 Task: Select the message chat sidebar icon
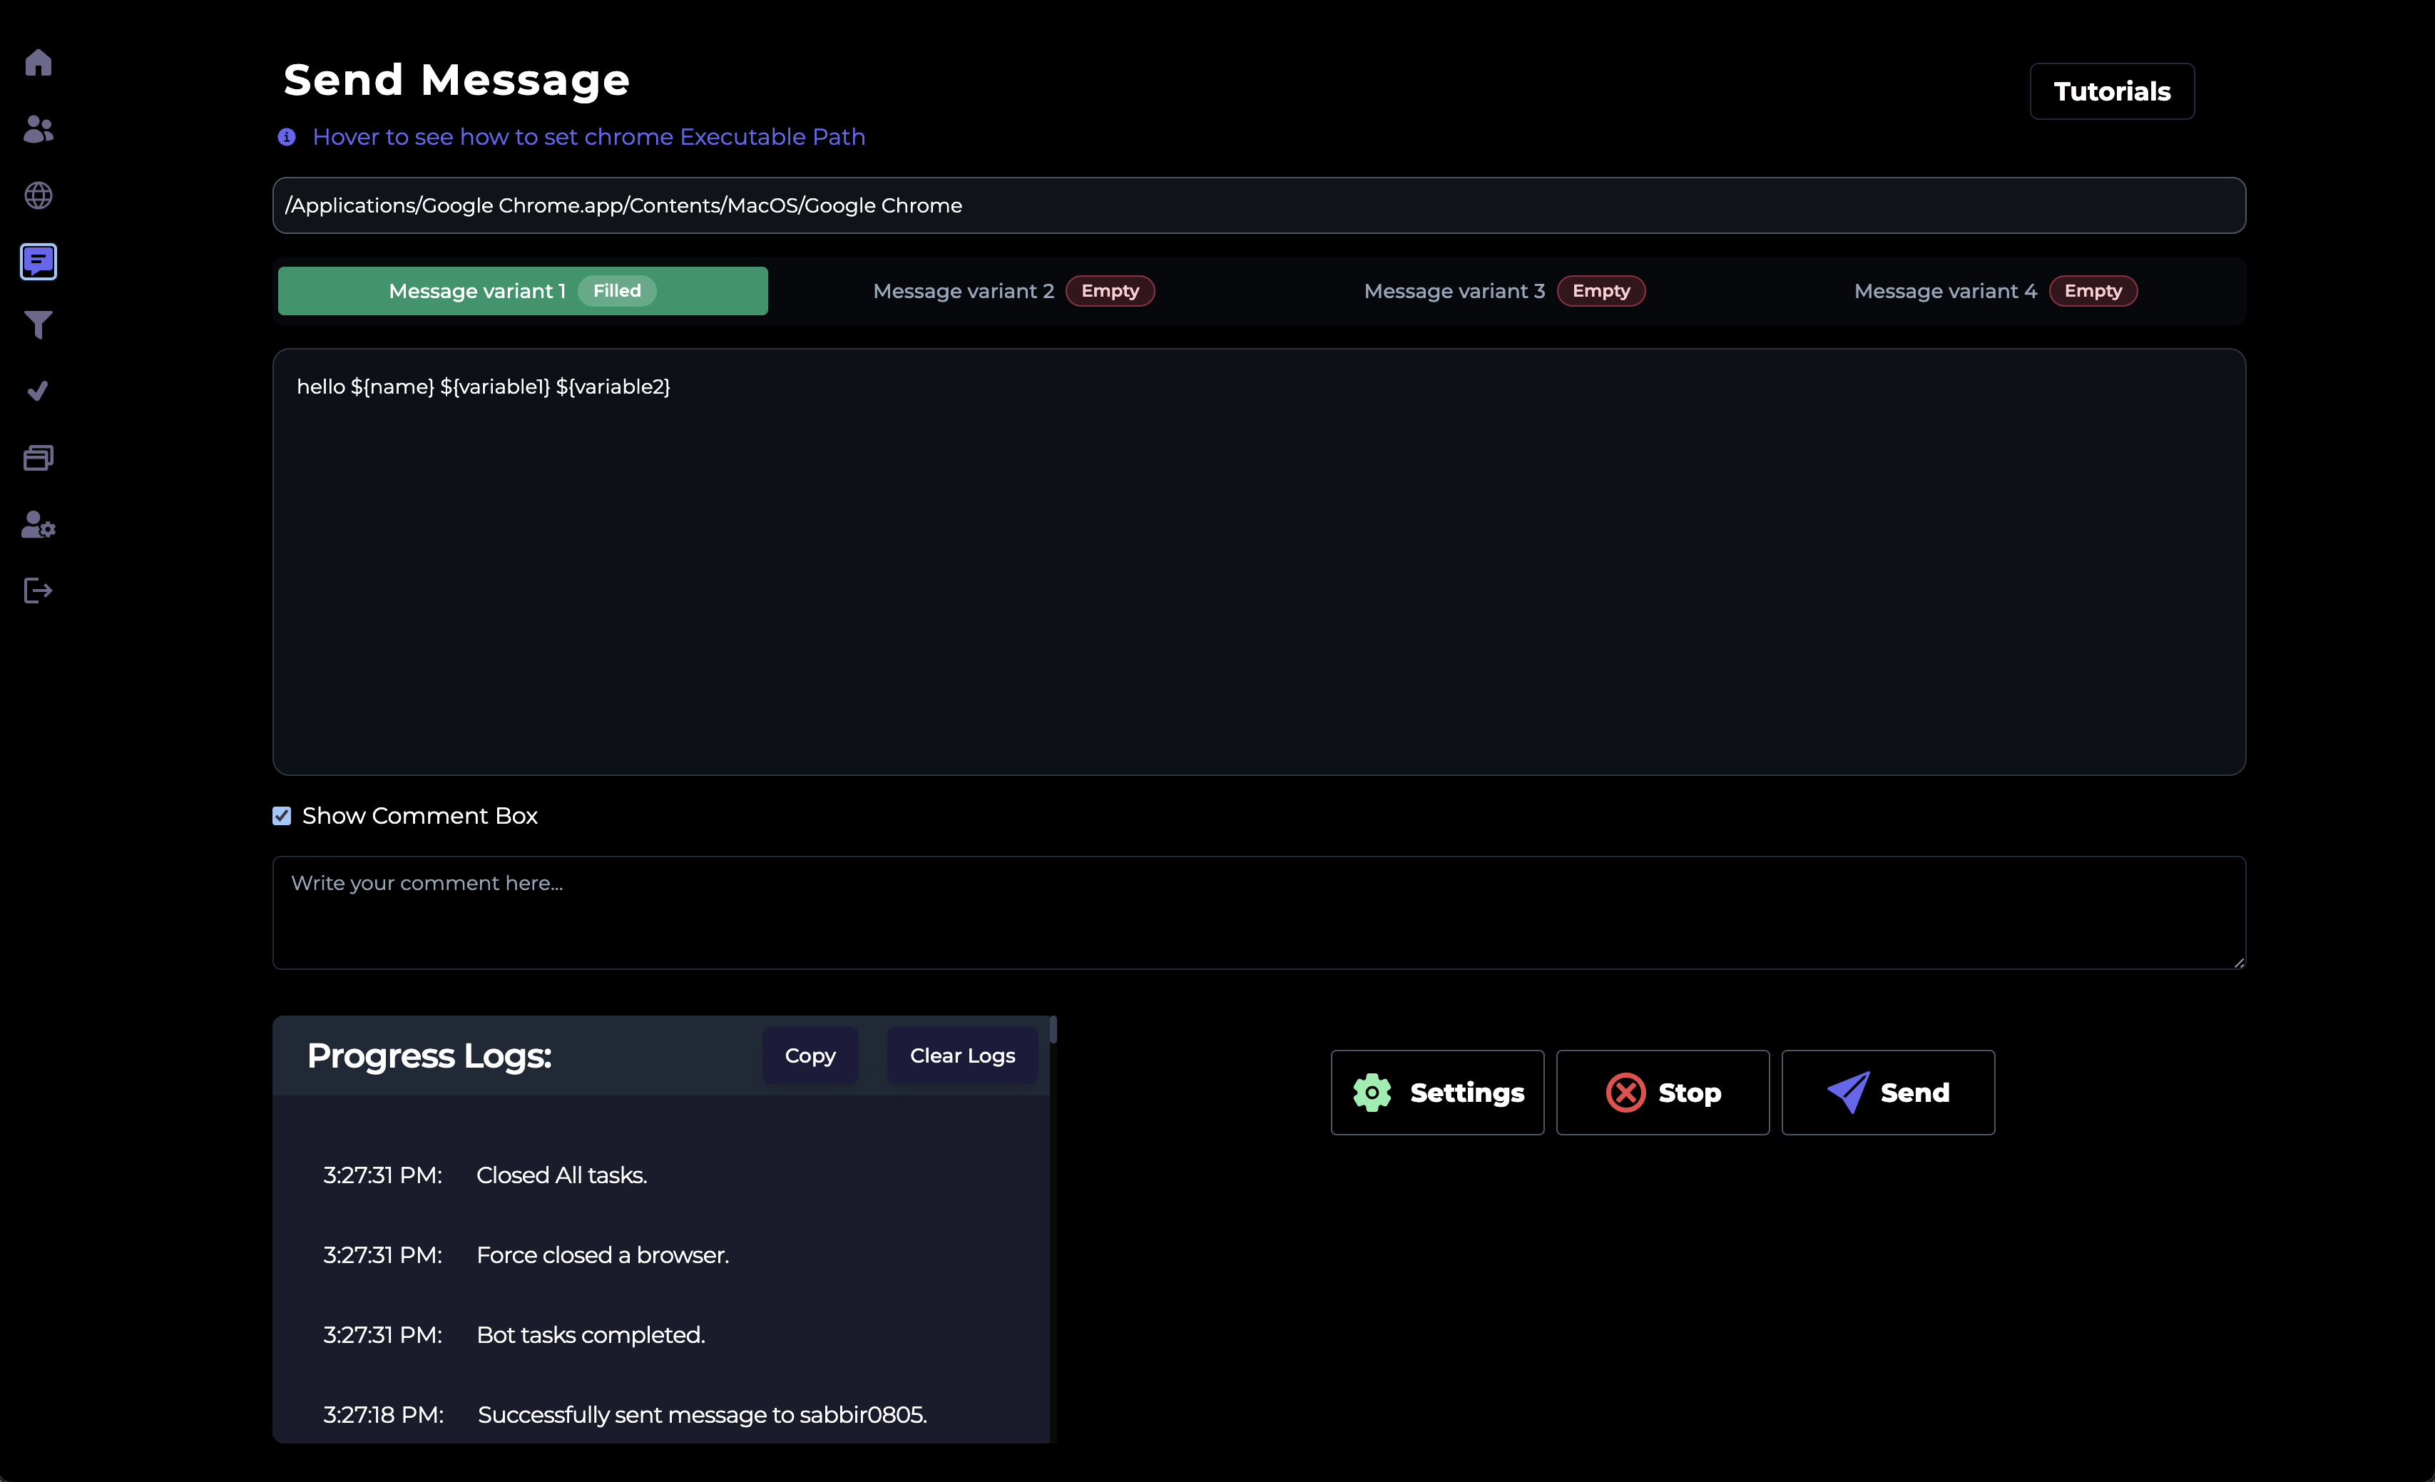(x=39, y=262)
